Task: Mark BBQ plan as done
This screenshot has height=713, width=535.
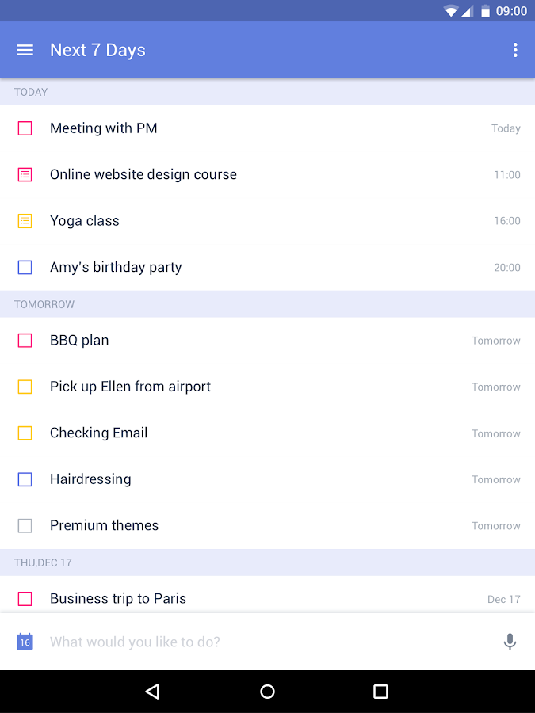Action: click(25, 340)
